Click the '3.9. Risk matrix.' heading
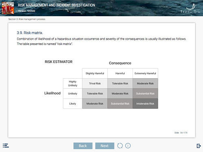The height and width of the screenshot is (152, 203). [30, 33]
